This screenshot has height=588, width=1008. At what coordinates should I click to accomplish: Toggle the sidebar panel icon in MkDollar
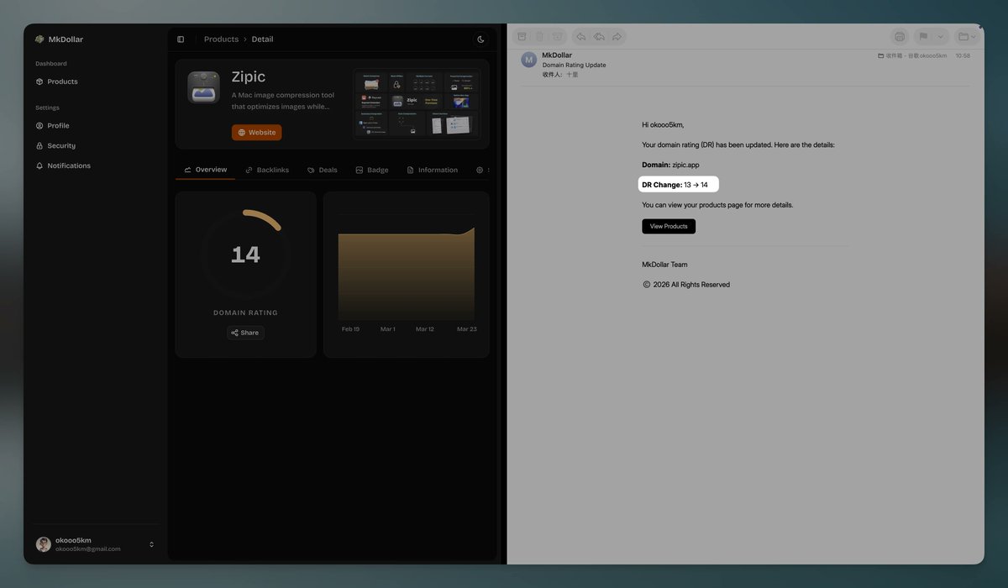tap(181, 39)
